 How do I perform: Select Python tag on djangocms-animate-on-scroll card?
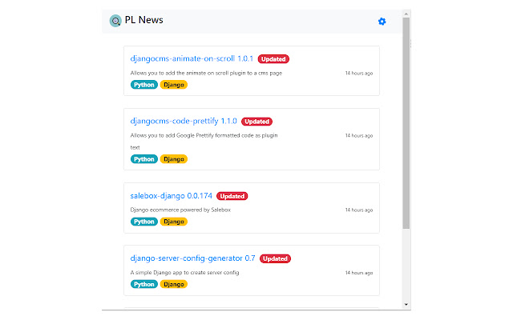coord(144,85)
